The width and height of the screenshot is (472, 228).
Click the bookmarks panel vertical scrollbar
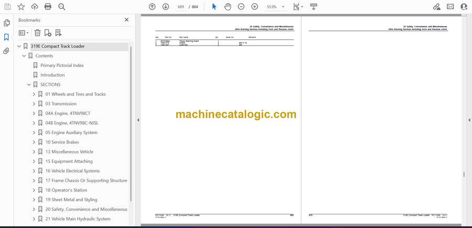point(131,124)
